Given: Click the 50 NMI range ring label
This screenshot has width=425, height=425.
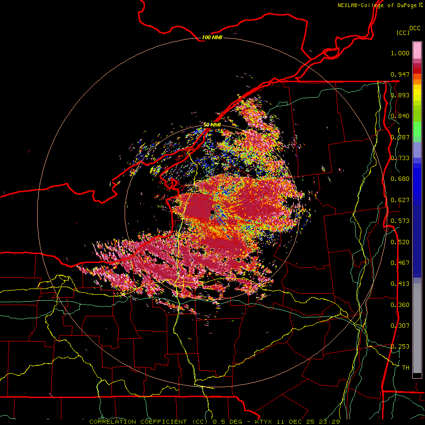Looking at the screenshot, I should point(212,125).
